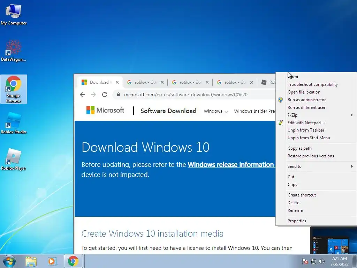357x268 pixels.
Task: Click the Notepad++ icon in context menu
Action: coord(280,122)
